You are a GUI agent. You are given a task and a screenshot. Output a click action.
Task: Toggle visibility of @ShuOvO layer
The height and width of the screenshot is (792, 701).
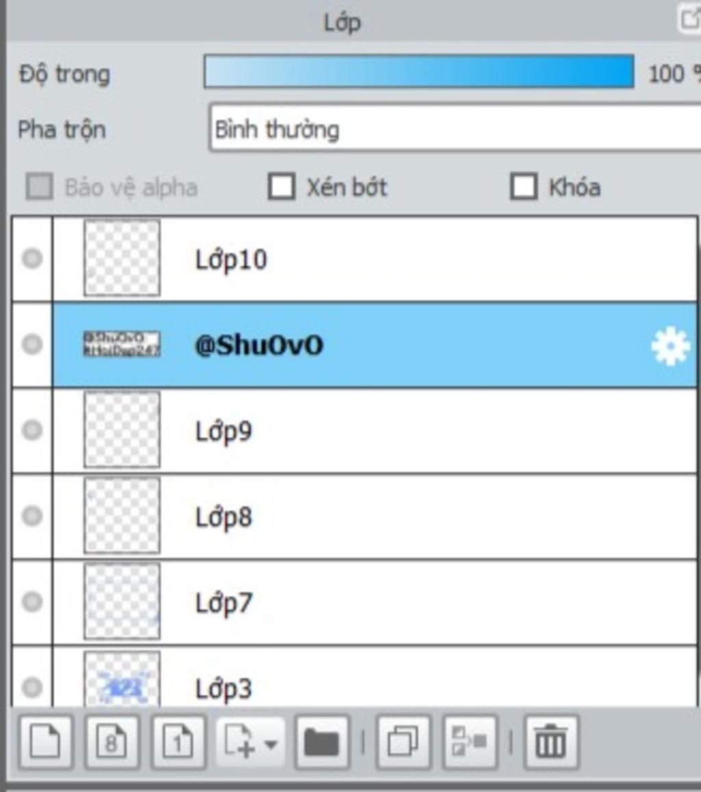[32, 345]
